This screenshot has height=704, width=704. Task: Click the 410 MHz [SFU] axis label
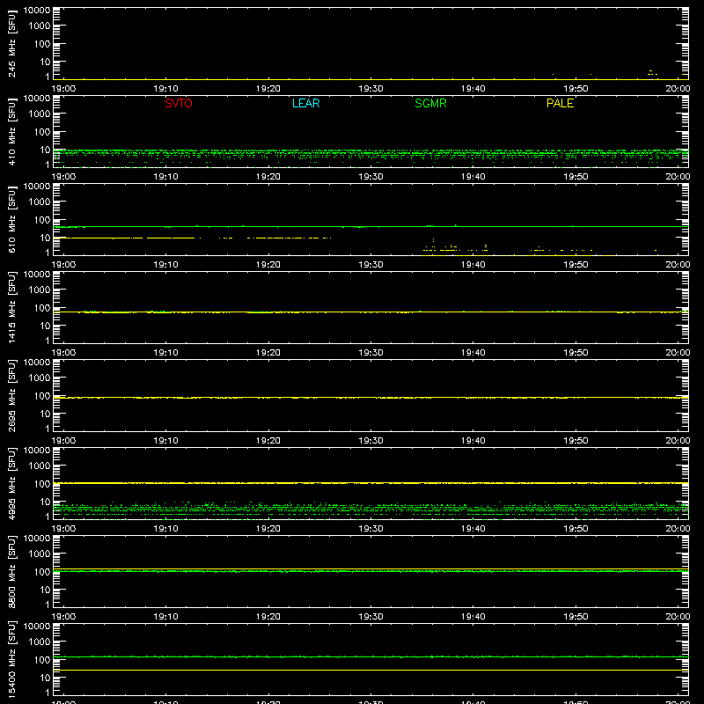pos(11,131)
